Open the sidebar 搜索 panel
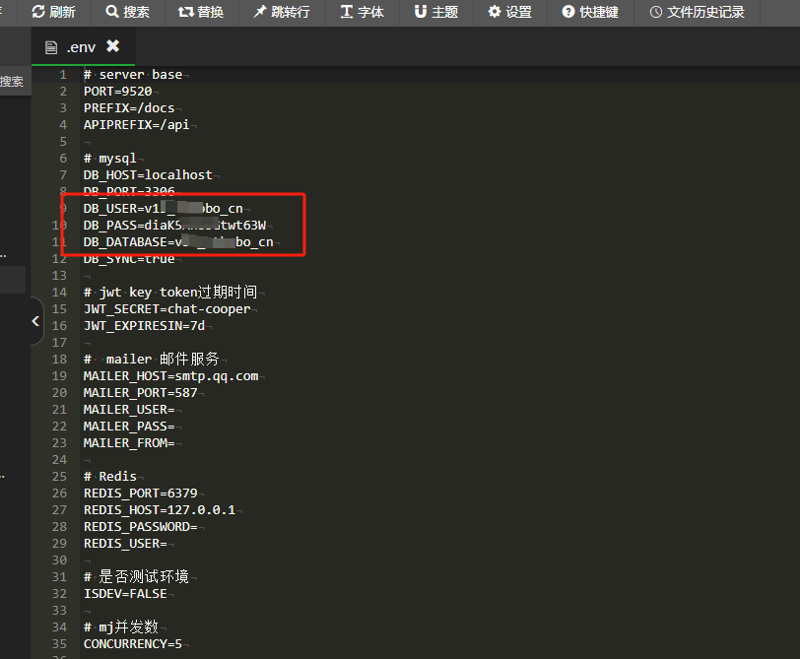 pos(13,82)
